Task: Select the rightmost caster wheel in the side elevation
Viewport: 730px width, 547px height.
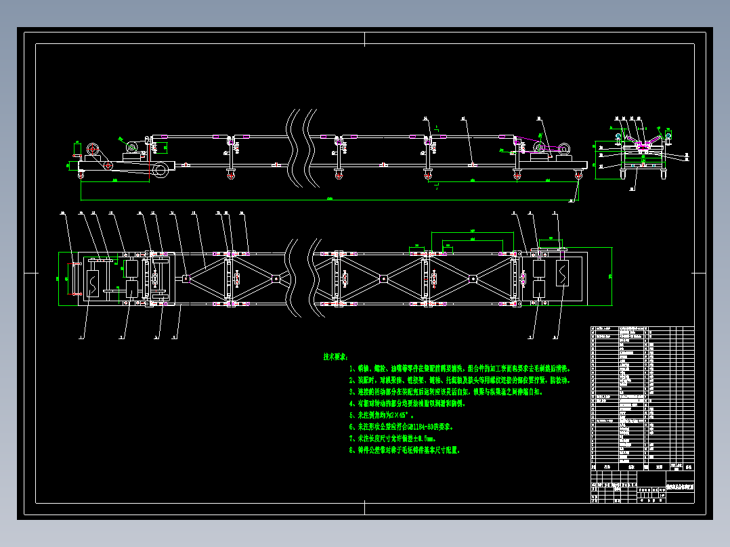Action: pyautogui.click(x=578, y=175)
